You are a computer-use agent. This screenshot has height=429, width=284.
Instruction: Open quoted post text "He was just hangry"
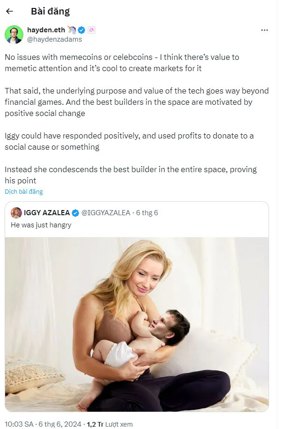[41, 225]
